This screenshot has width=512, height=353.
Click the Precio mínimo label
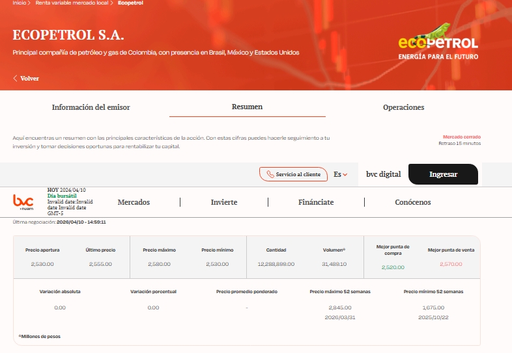click(x=218, y=250)
